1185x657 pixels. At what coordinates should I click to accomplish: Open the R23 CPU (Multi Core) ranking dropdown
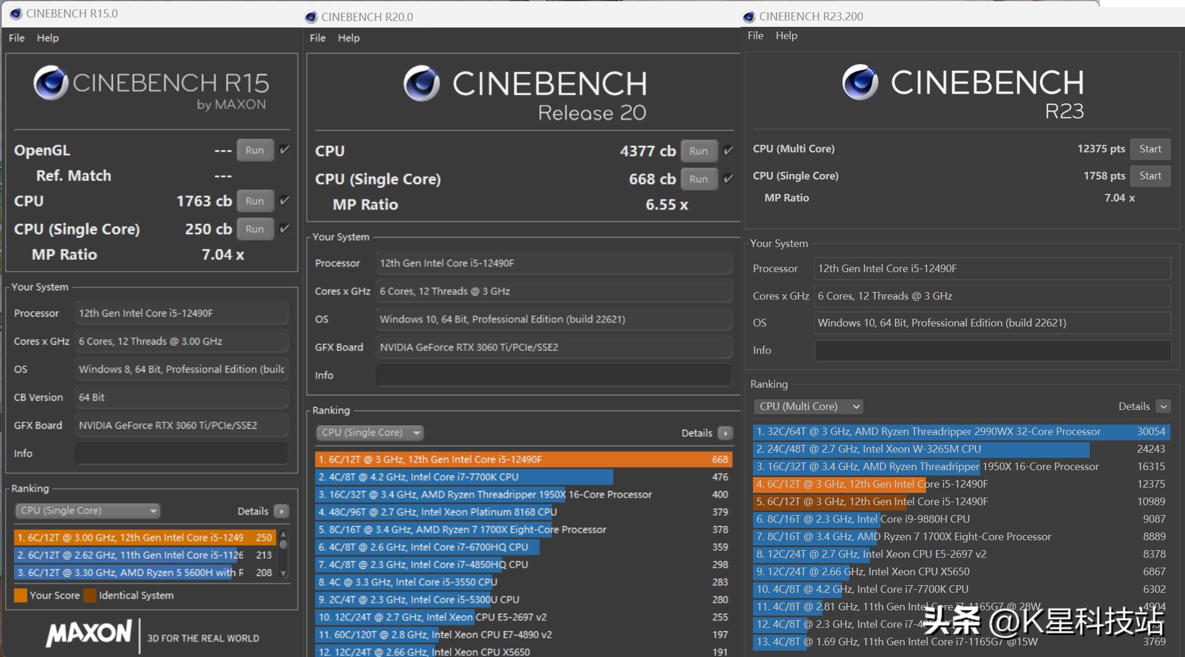click(809, 406)
